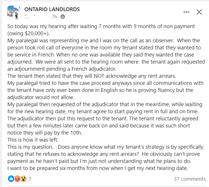Click the blurred author name under group title
Image resolution: width=209 pixels, height=187 pixels.
pyautogui.click(x=36, y=17)
